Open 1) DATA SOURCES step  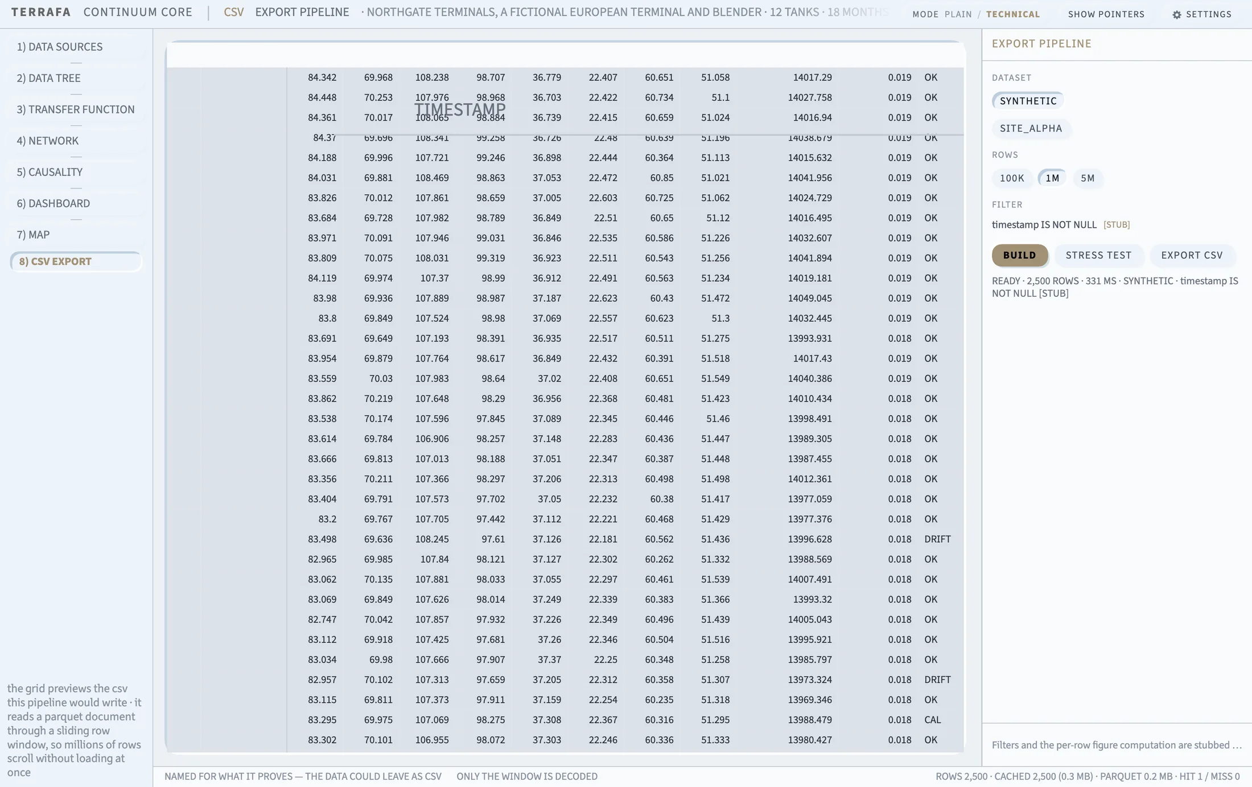point(76,47)
